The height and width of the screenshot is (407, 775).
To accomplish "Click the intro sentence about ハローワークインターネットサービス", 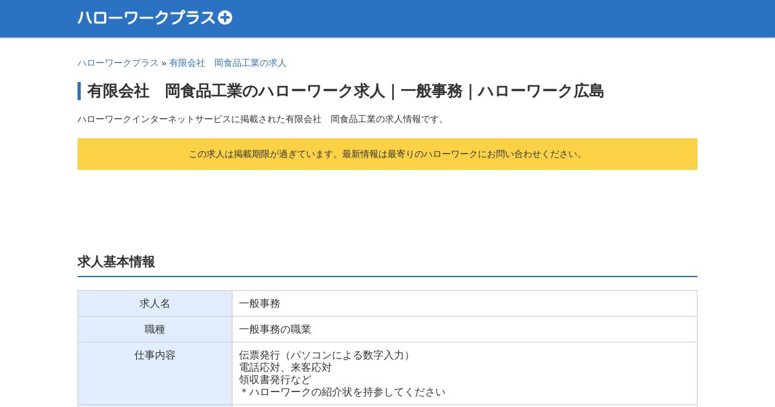I will pos(263,119).
